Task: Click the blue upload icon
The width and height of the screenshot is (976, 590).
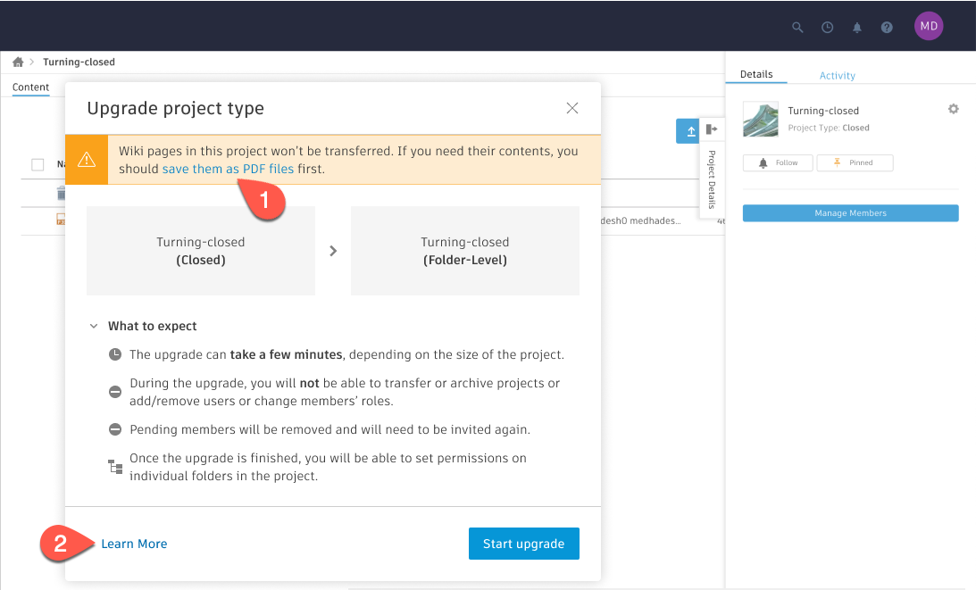Action: (688, 130)
